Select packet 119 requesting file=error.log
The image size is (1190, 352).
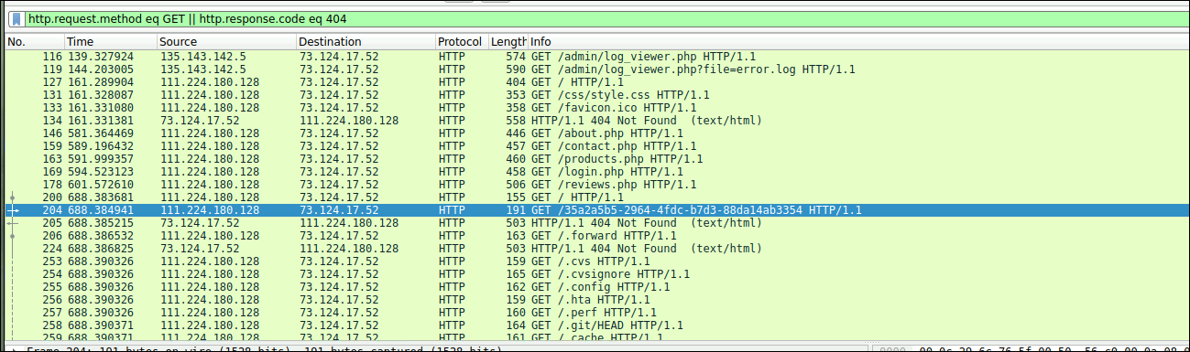[596, 69]
